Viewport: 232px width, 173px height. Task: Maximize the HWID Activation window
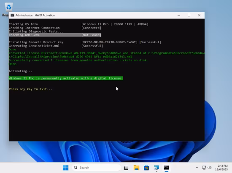[x=189, y=15]
